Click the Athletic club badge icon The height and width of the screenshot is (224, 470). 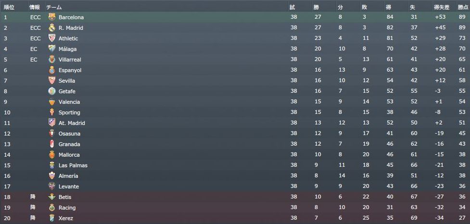[52, 38]
